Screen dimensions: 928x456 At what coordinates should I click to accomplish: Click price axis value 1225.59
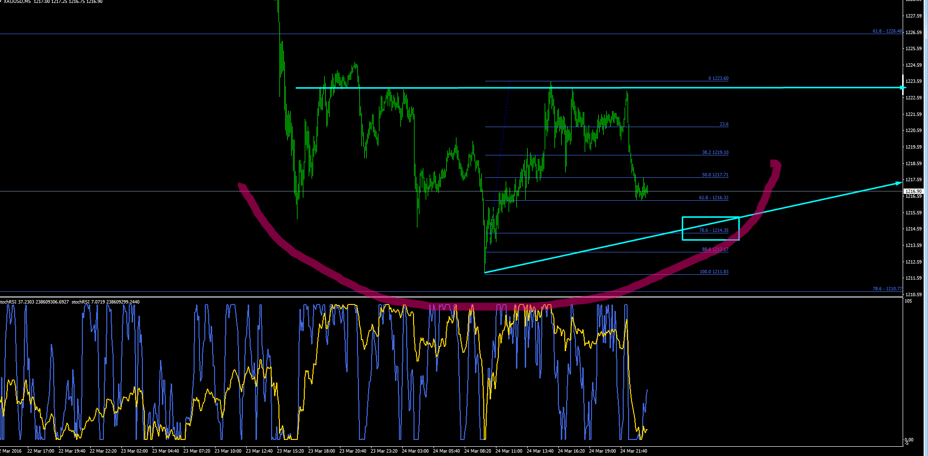click(913, 49)
